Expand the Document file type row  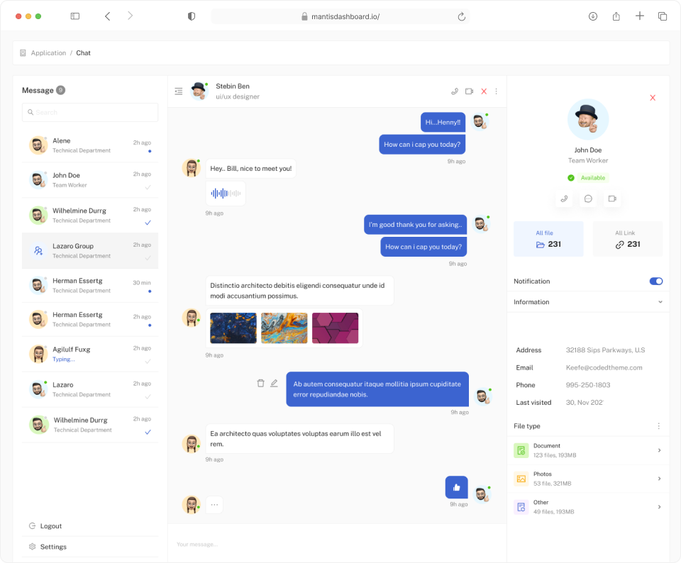[659, 450]
